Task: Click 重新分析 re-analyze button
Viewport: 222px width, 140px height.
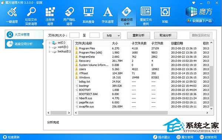Action: click(x=139, y=35)
